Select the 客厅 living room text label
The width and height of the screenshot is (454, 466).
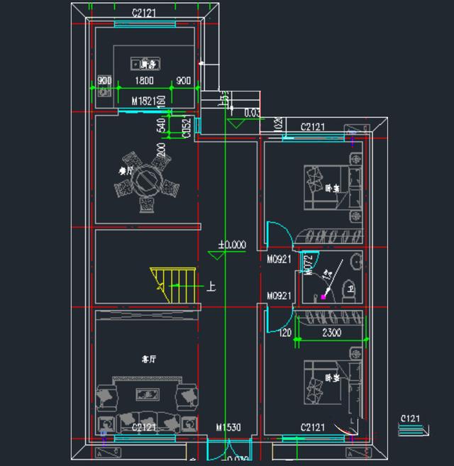click(x=148, y=359)
